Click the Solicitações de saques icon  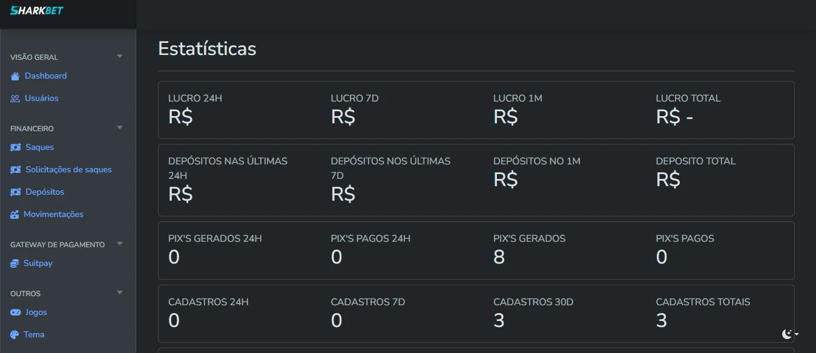pyautogui.click(x=15, y=169)
